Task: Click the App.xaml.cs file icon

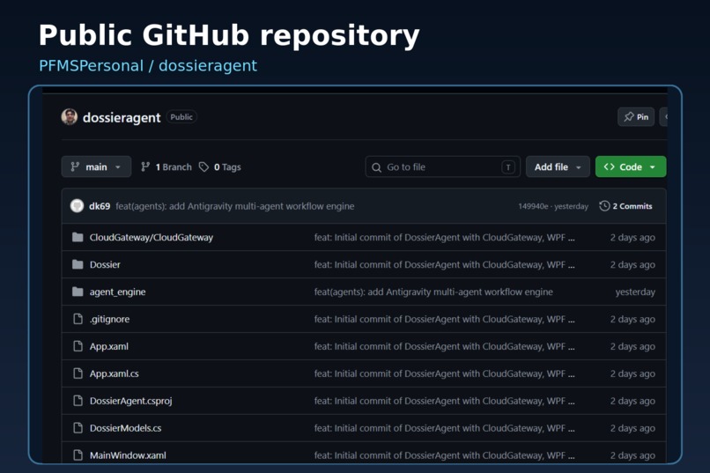Action: [x=78, y=373]
